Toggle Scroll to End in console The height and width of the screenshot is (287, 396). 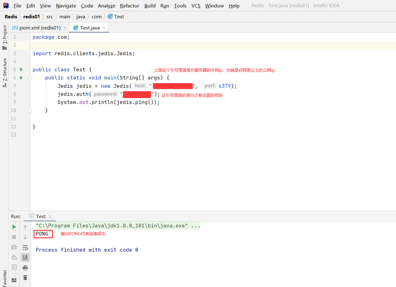coord(25,257)
